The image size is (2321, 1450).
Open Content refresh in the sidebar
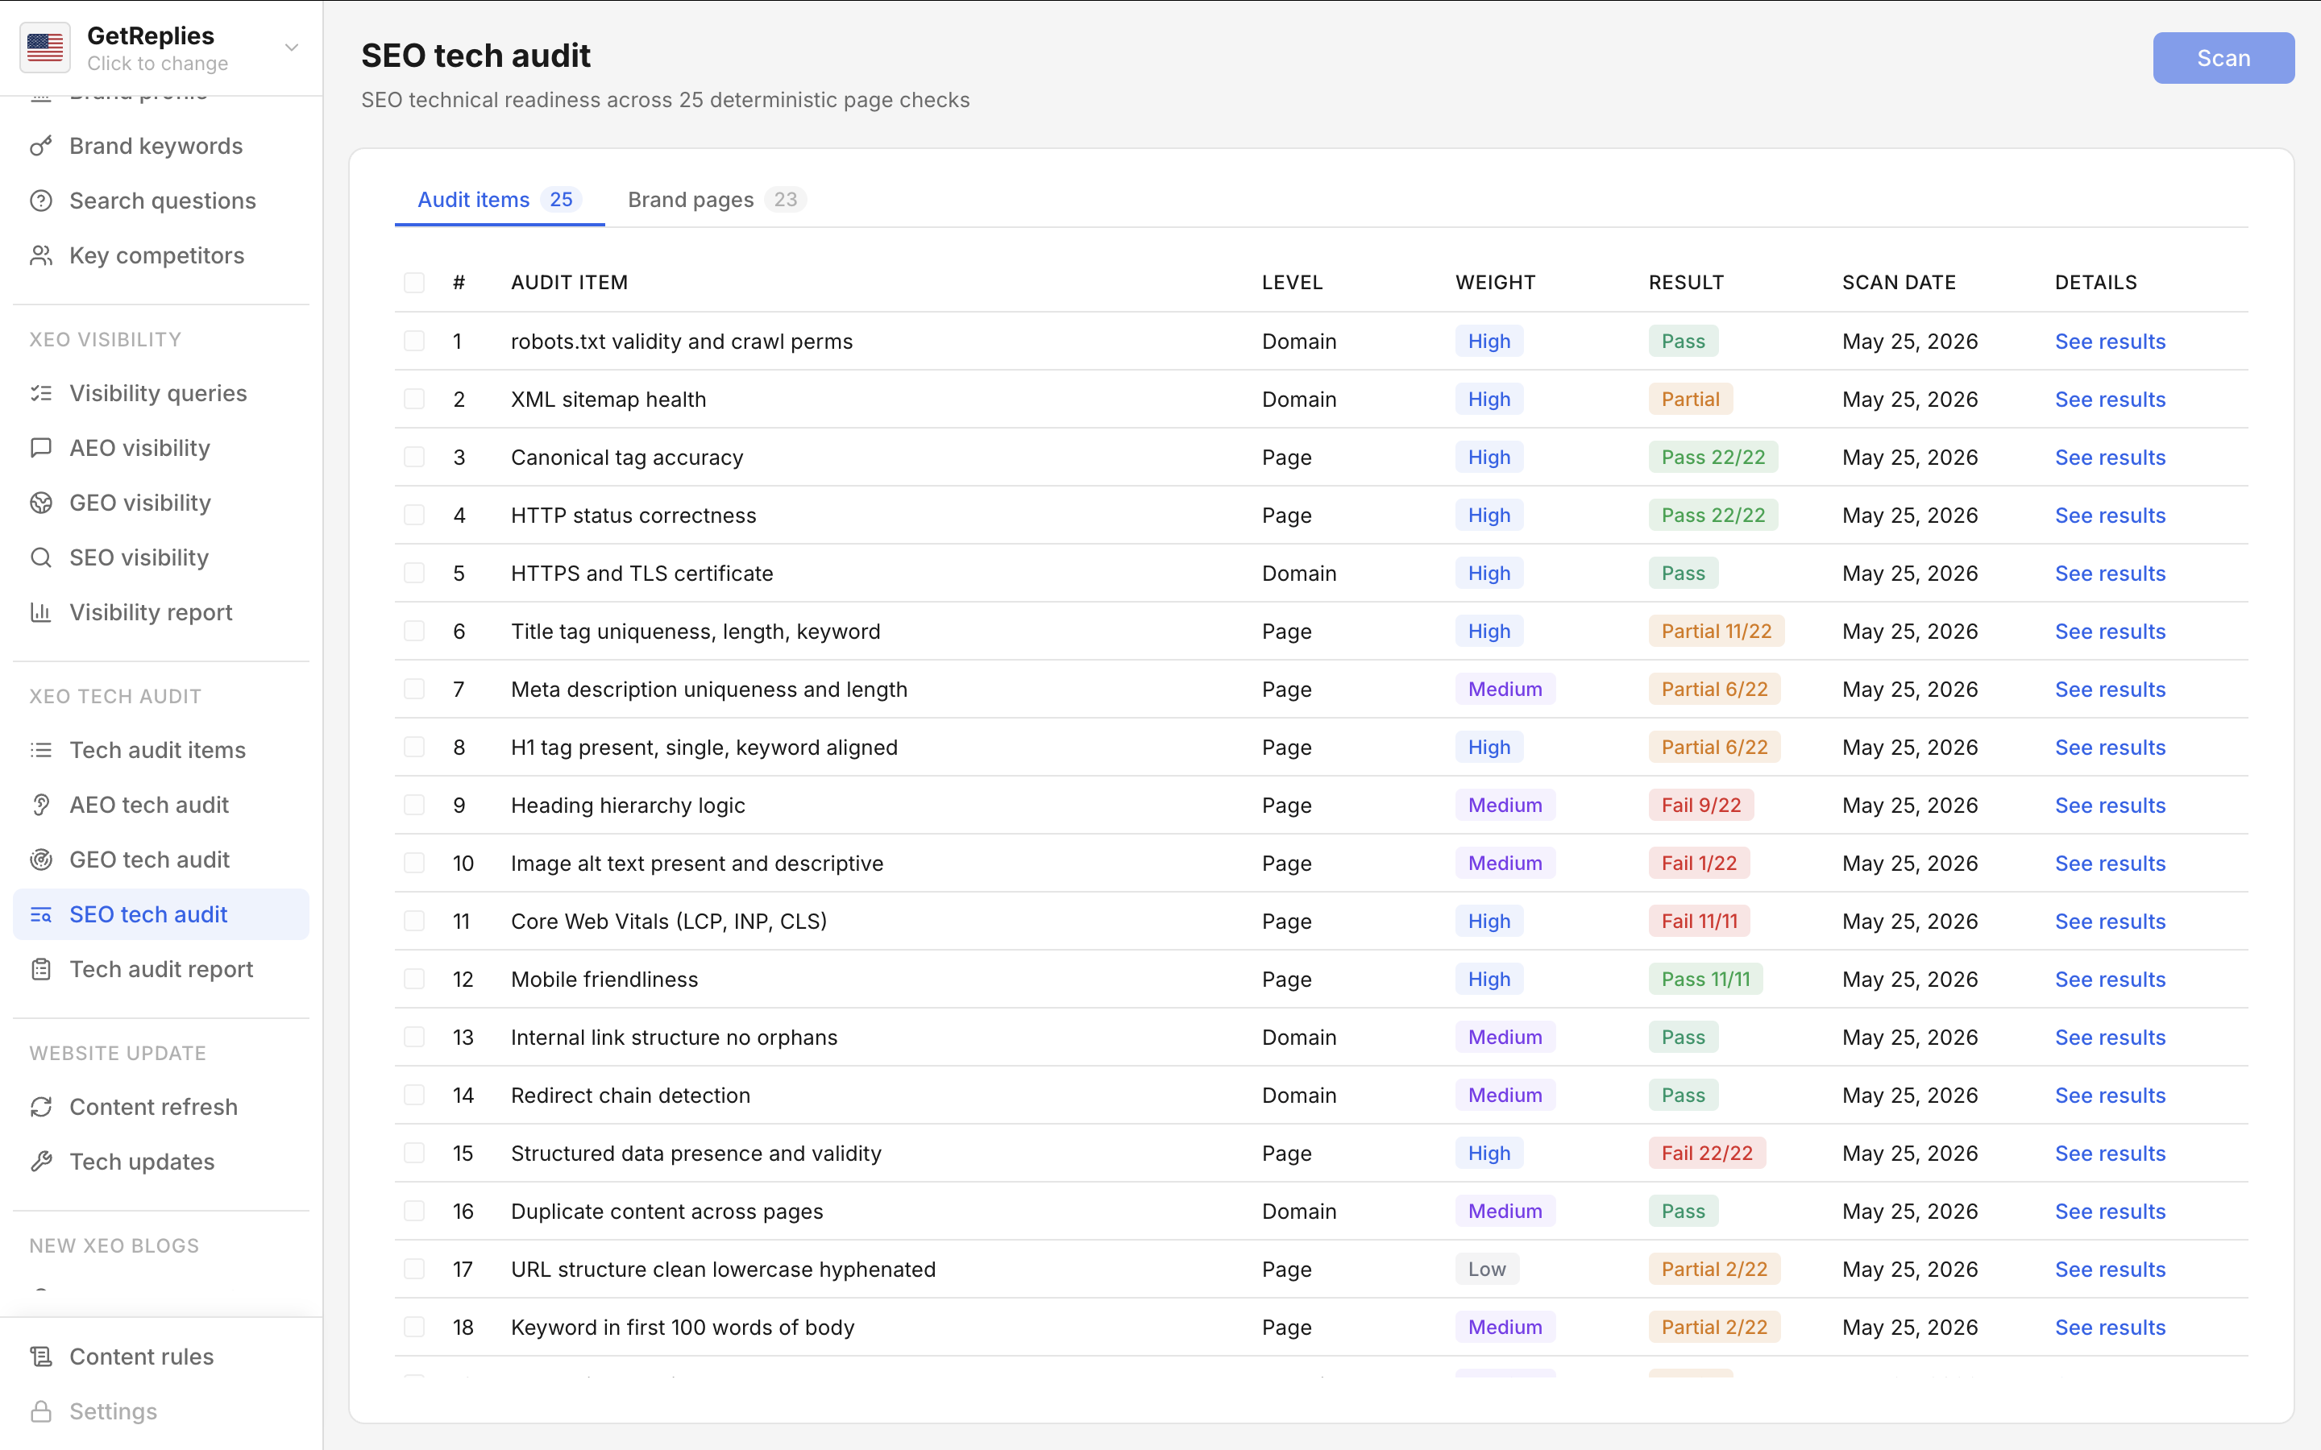161,1107
